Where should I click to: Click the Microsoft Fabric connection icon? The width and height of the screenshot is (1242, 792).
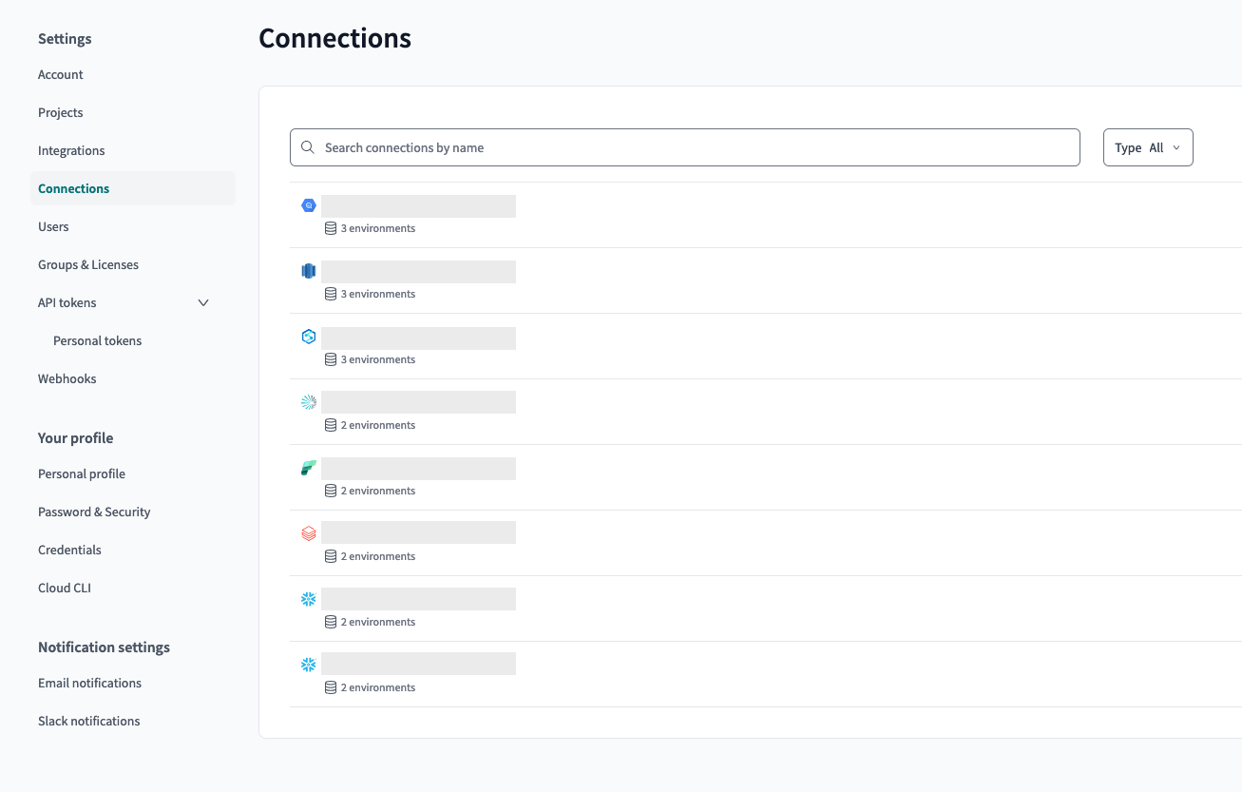308,468
